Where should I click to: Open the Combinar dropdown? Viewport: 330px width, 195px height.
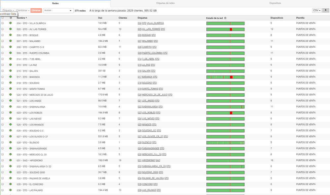[x=23, y=11]
